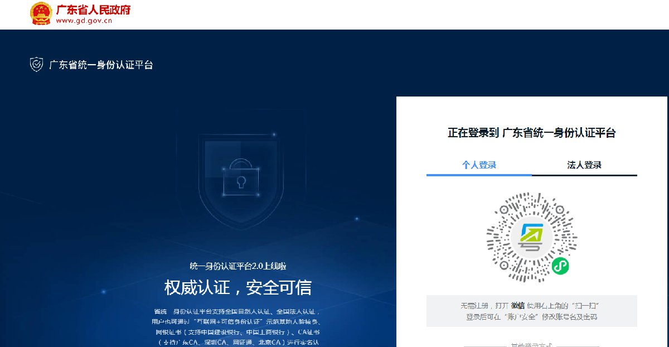Click the shield checkmark platform icon
This screenshot has width=669, height=347.
point(36,65)
